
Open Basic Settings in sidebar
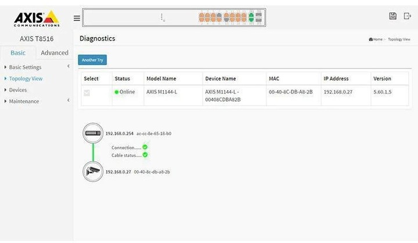[x=25, y=67]
